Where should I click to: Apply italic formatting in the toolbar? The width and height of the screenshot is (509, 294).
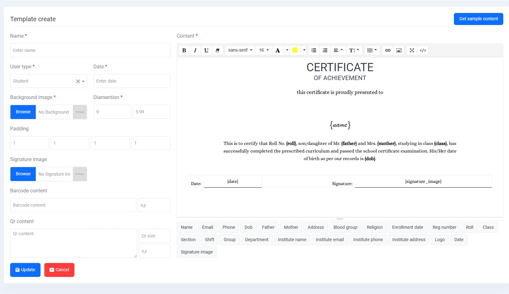tap(195, 50)
